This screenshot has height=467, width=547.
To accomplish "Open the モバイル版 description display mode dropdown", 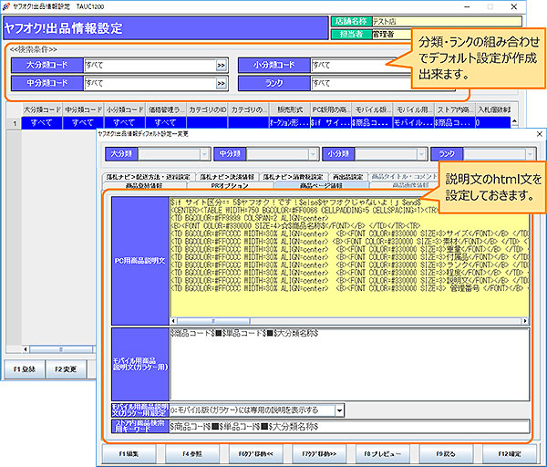I will [339, 410].
